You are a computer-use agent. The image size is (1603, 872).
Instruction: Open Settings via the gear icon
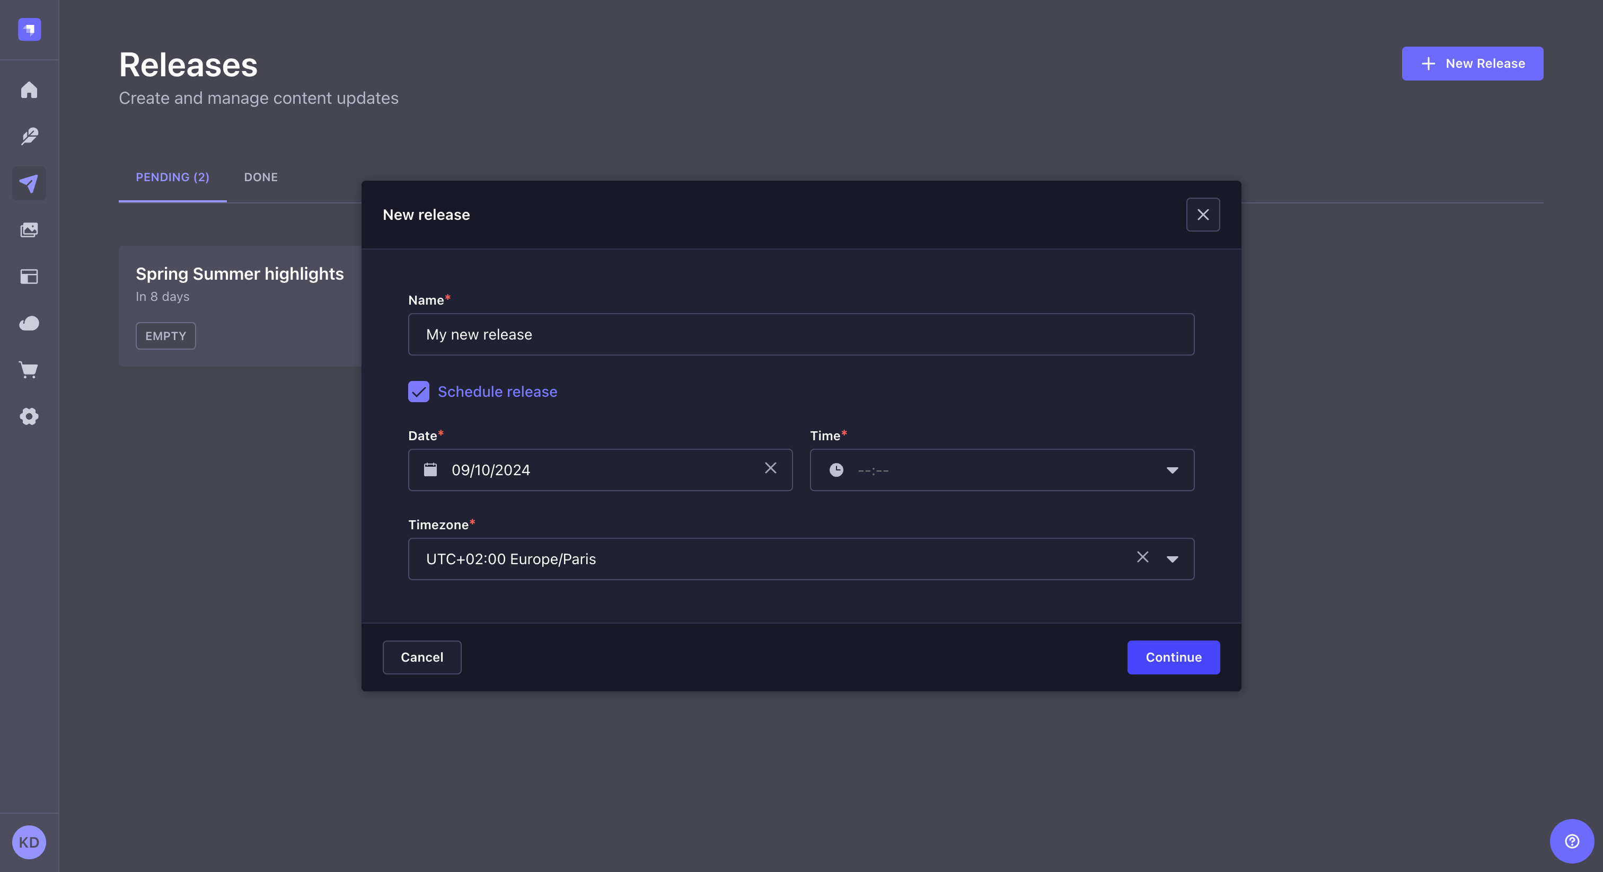point(29,417)
